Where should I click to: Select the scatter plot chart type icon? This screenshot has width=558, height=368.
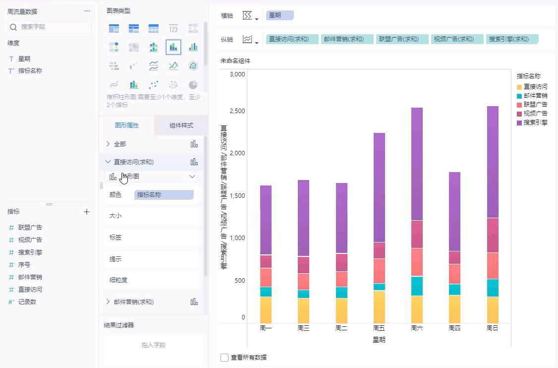(x=154, y=85)
